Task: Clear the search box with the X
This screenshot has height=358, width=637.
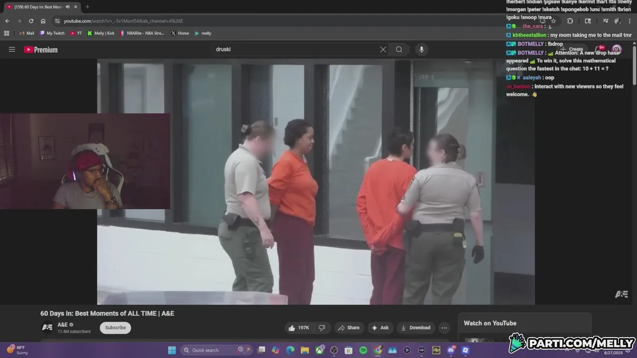Action: coord(383,49)
